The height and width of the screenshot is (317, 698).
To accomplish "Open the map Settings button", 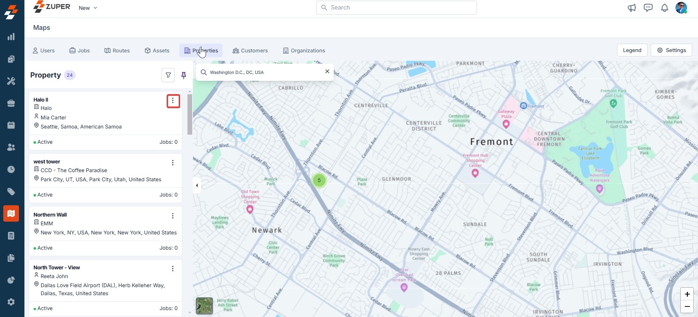I will (671, 50).
